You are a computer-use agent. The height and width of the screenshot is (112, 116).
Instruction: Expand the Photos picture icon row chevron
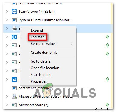pyautogui.click(x=7, y=80)
